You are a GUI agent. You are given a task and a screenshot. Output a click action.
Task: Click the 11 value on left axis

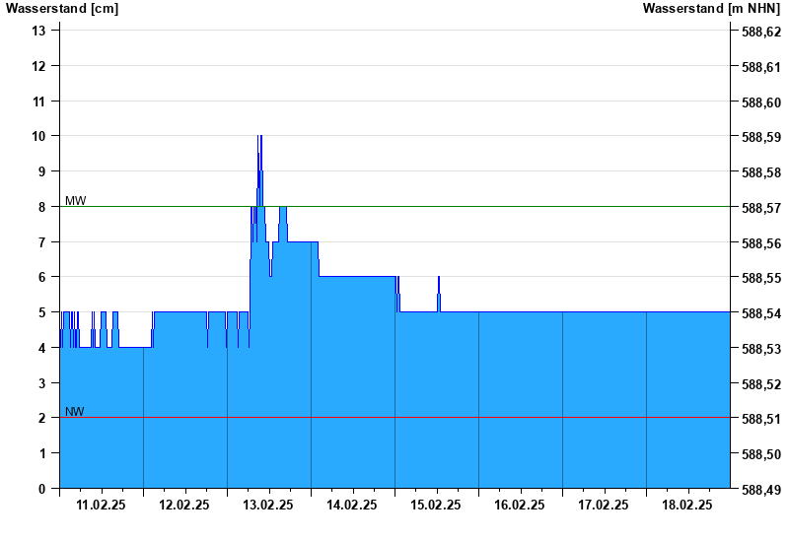(38, 102)
